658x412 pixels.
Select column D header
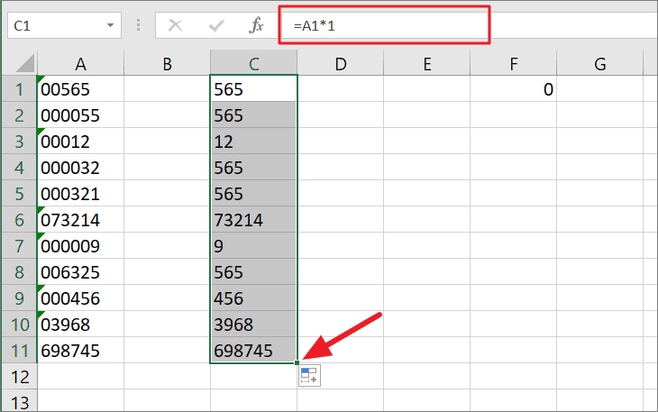341,64
